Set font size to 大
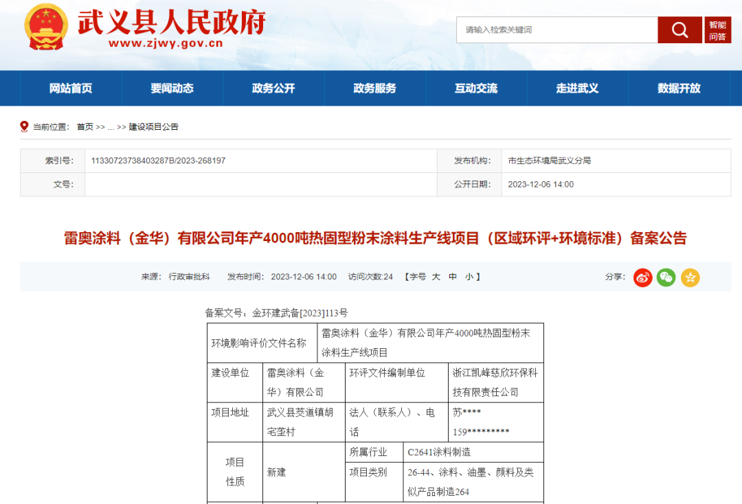Screen dimensions: 742x504 (x=436, y=277)
